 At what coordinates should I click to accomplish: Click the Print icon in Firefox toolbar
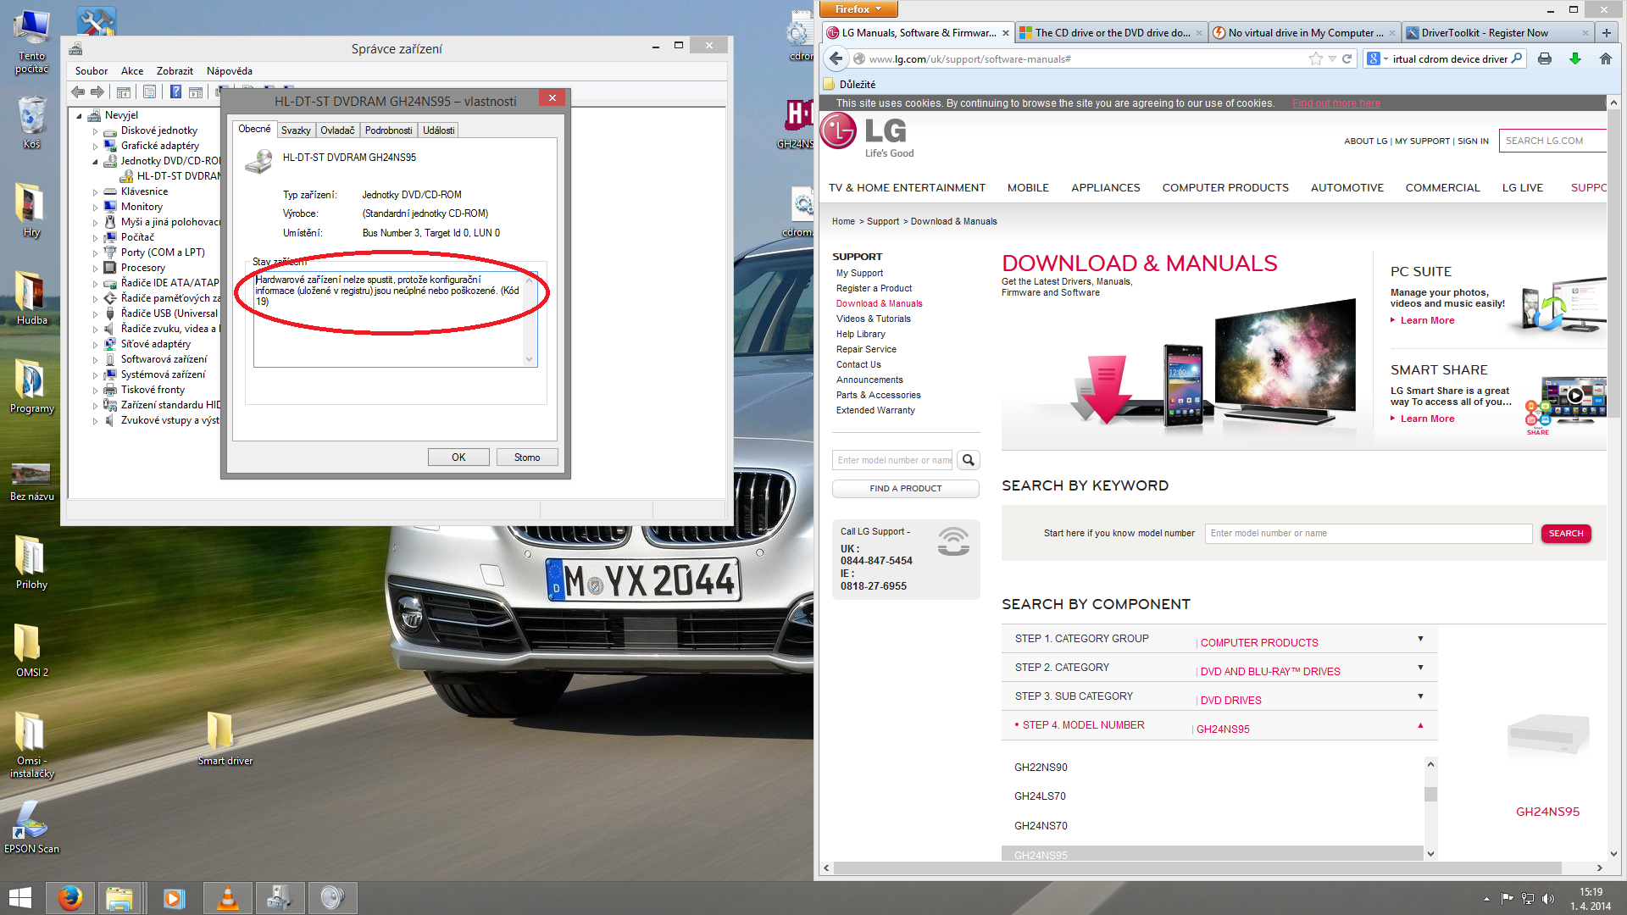coord(1545,58)
